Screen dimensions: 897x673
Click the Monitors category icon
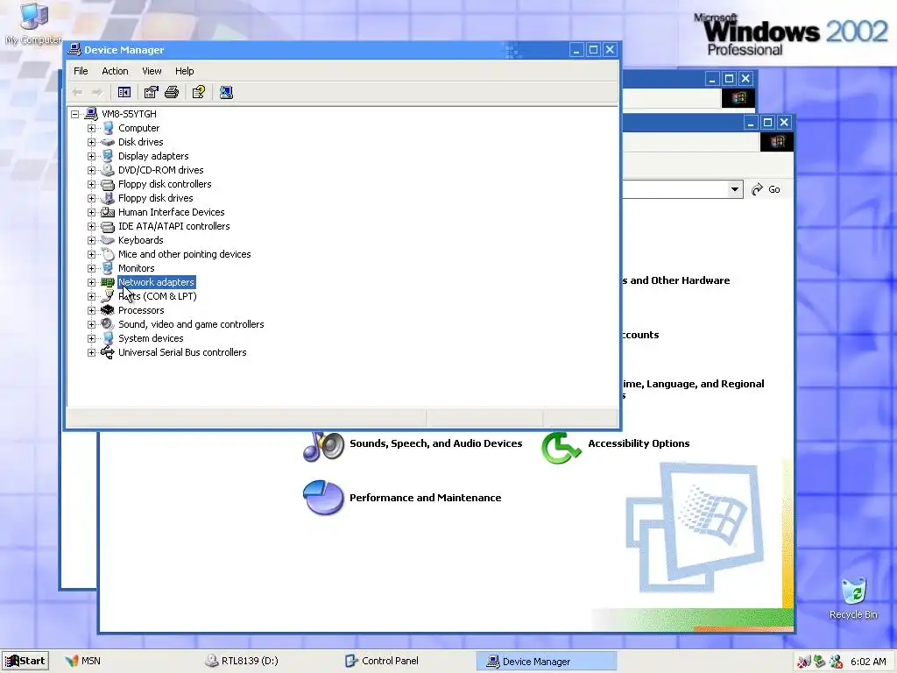pos(108,268)
